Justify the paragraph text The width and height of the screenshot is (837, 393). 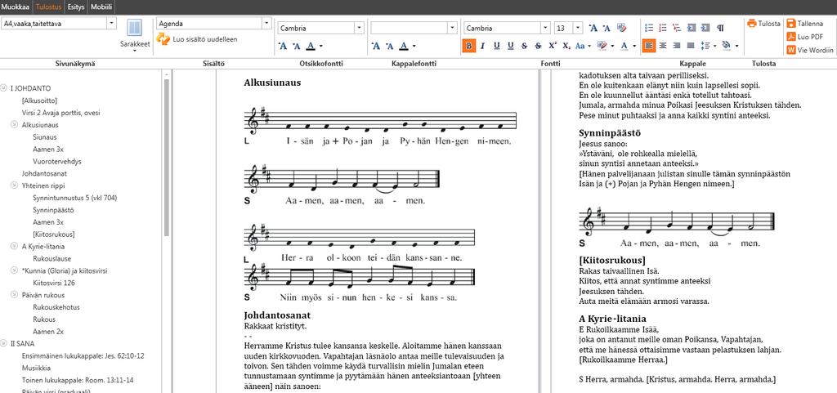click(x=691, y=46)
